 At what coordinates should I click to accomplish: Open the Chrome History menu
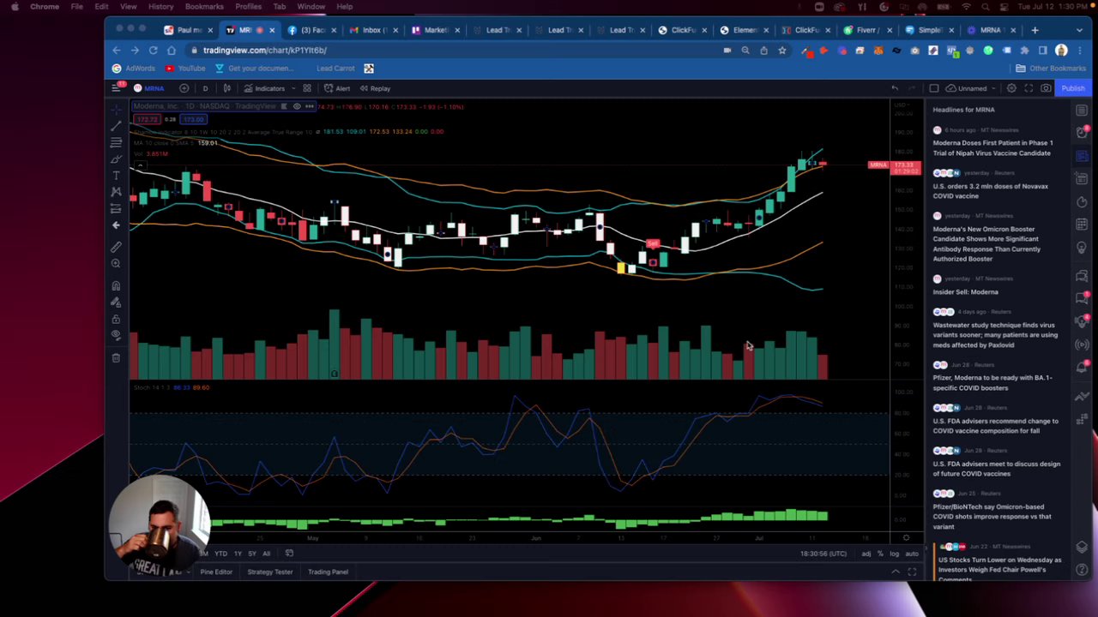tap(160, 7)
